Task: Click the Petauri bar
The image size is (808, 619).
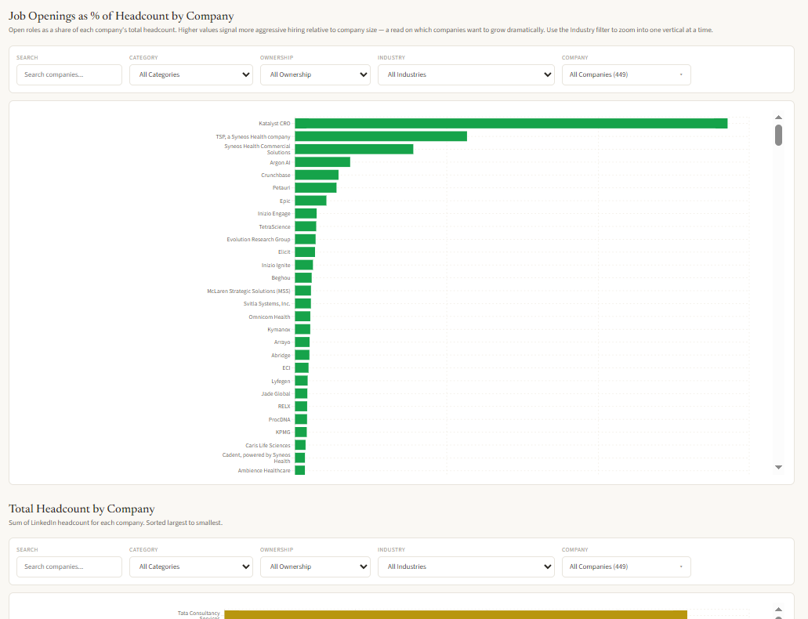Action: pos(316,187)
